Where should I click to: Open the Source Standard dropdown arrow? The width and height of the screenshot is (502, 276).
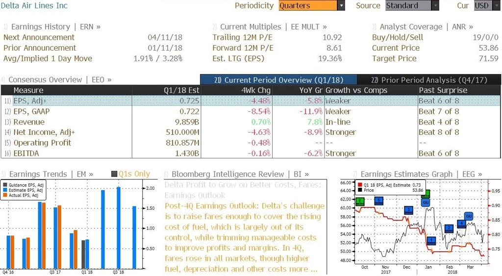435,6
